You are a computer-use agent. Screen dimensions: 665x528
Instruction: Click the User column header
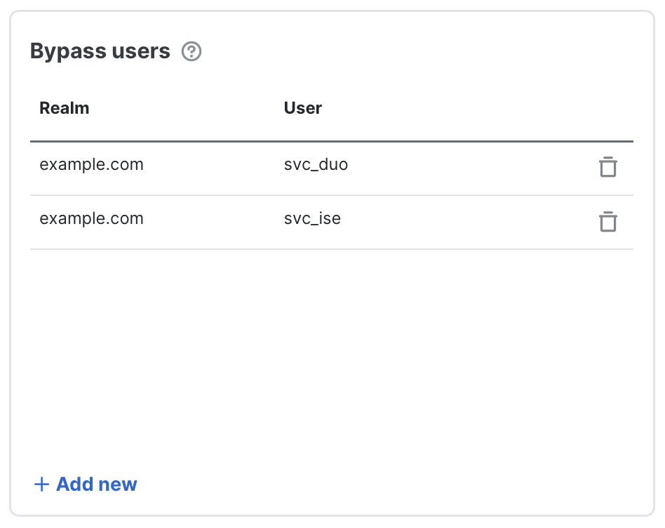[302, 107]
